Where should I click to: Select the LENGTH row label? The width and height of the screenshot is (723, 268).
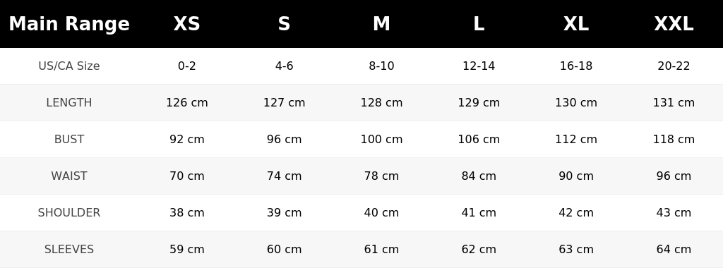pyautogui.click(x=69, y=103)
